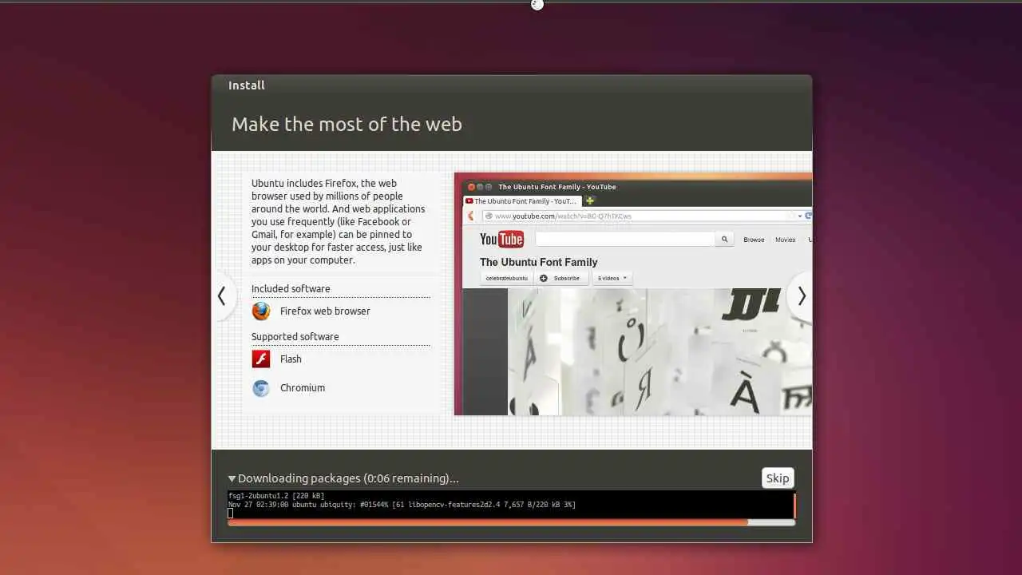
Task: Click the terminal output scrollbar
Action: point(794,506)
